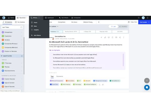This screenshot has height=108, width=151.
Task: Add a new view with plus icon
Action: (99, 22)
